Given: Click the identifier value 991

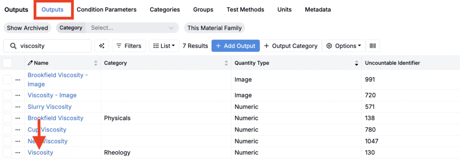Looking at the screenshot, I should [x=370, y=79].
